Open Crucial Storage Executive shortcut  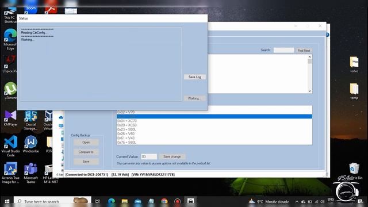pyautogui.click(x=30, y=120)
